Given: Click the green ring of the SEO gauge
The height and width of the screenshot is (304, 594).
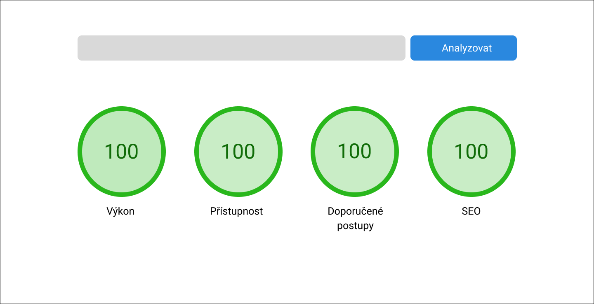Looking at the screenshot, I should (471, 109).
